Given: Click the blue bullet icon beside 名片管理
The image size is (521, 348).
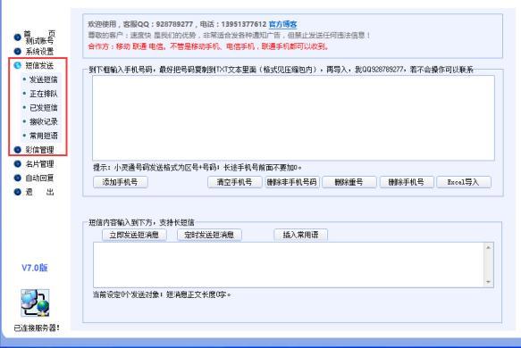Looking at the screenshot, I should point(18,163).
